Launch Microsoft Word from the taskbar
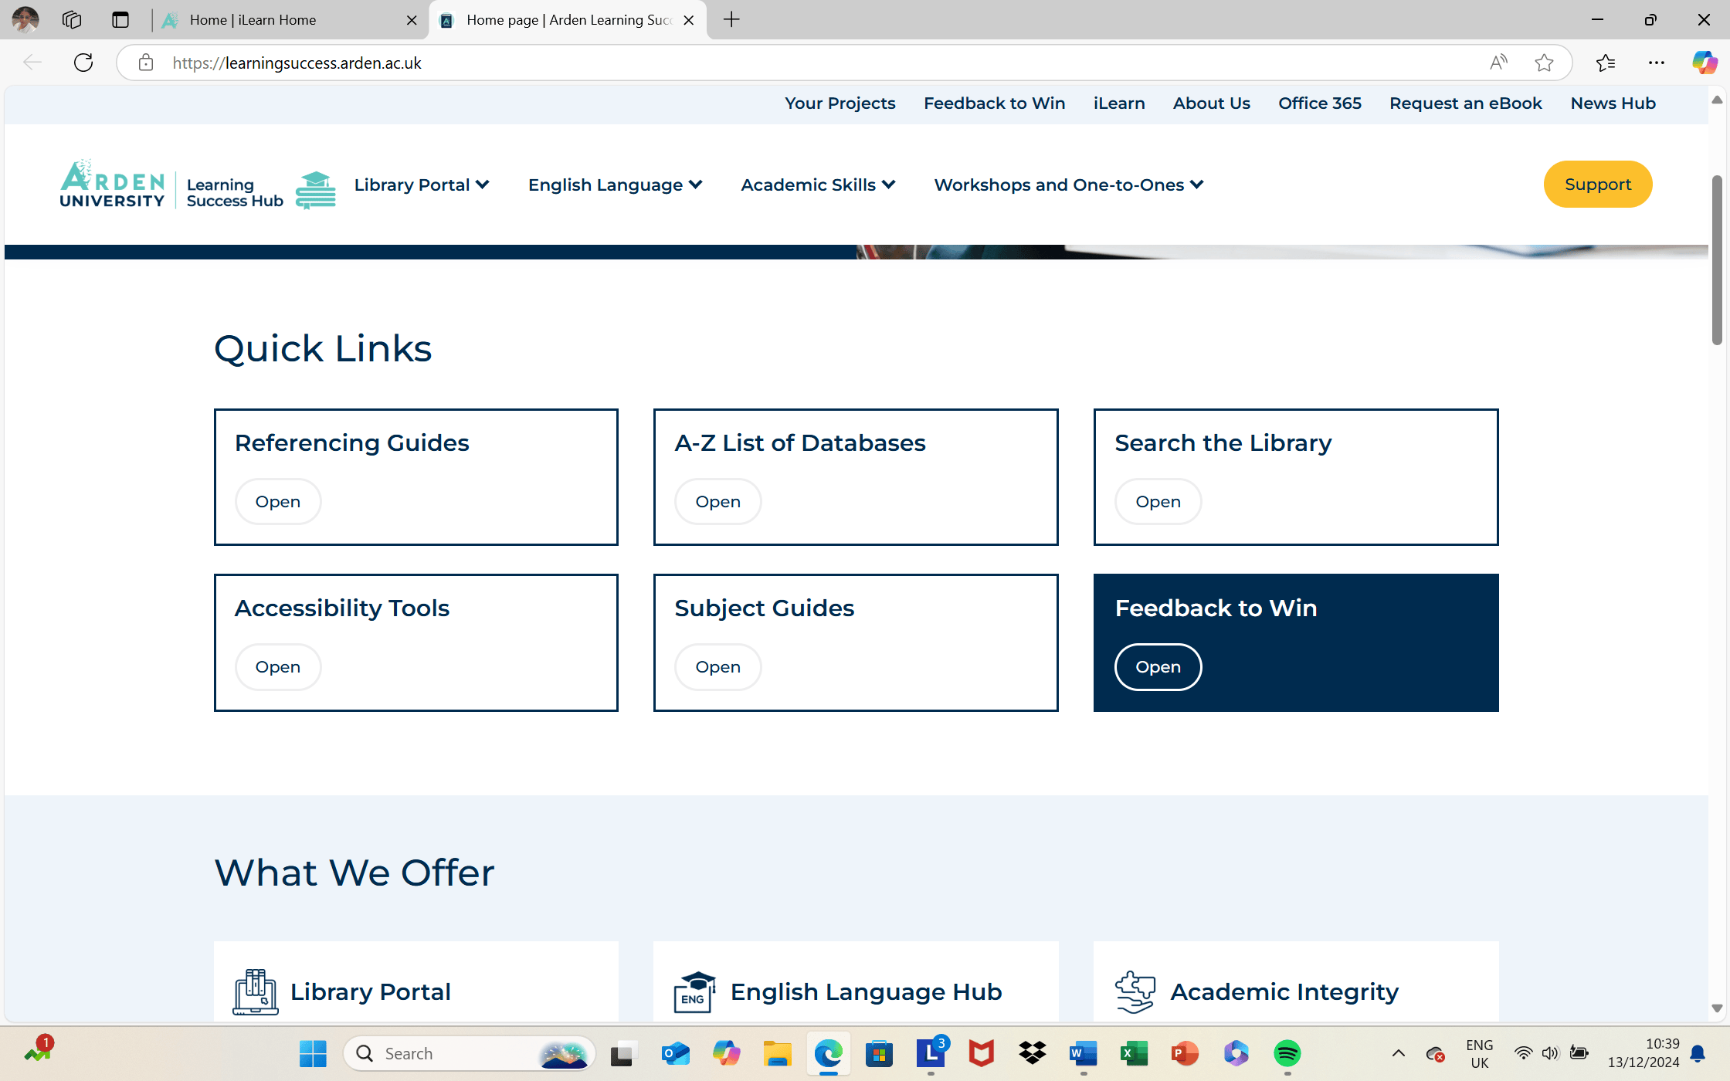Viewport: 1730px width, 1081px height. [1083, 1053]
